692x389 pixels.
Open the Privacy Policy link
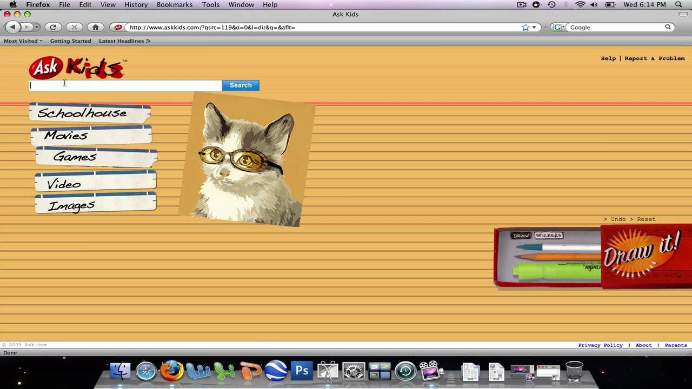[x=601, y=345]
